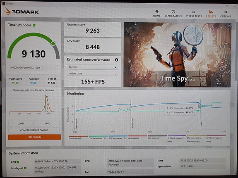Click the SAVE button
This screenshot has width=238, height=178.
[47, 123]
